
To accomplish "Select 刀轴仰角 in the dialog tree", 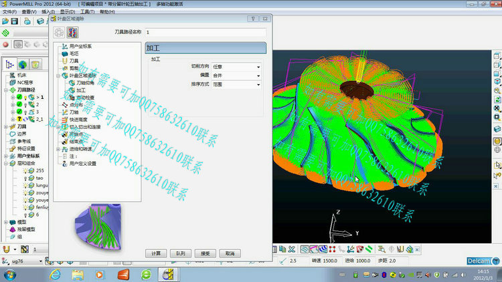I will (85, 83).
